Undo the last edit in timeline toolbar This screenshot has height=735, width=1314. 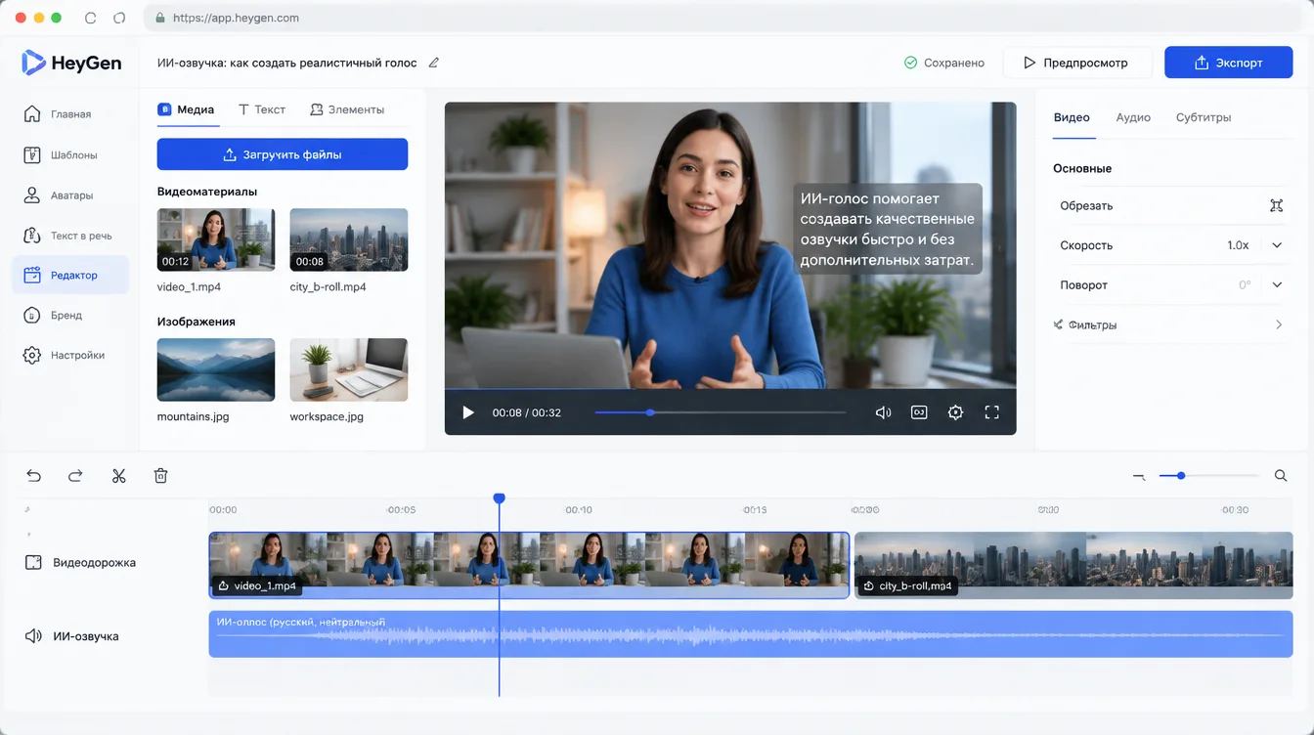(x=34, y=476)
